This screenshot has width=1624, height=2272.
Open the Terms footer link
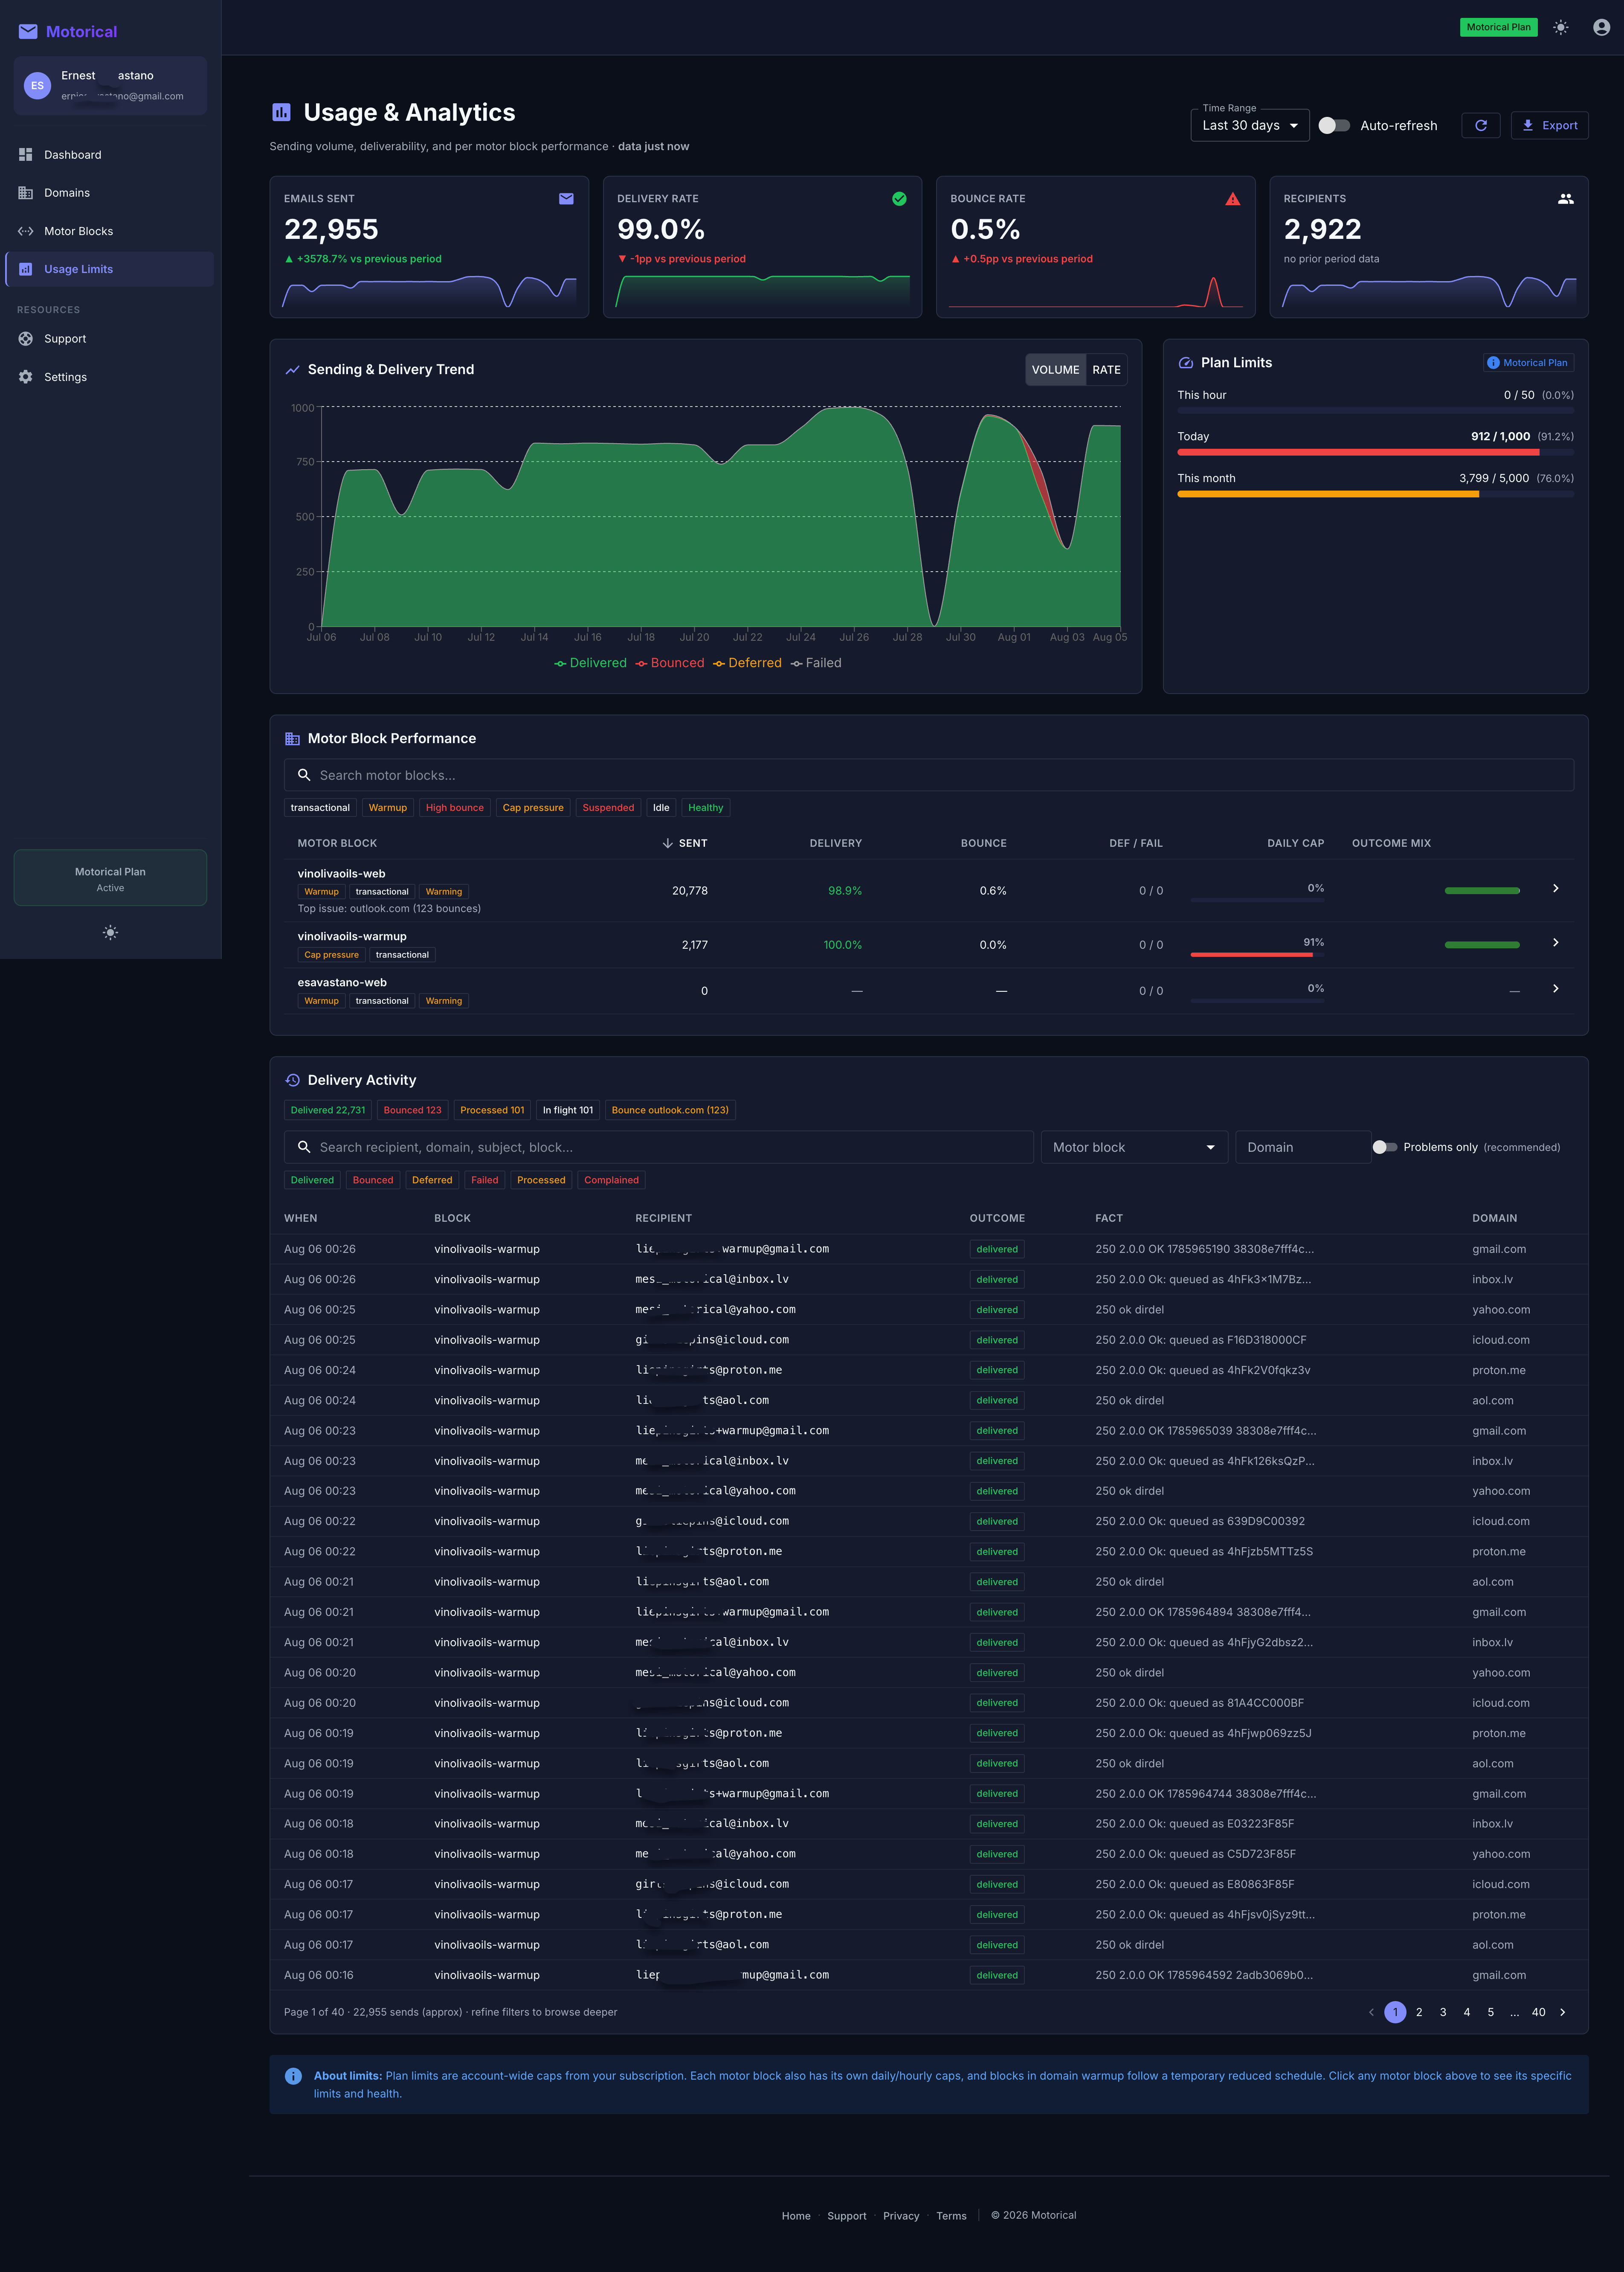coord(951,2216)
